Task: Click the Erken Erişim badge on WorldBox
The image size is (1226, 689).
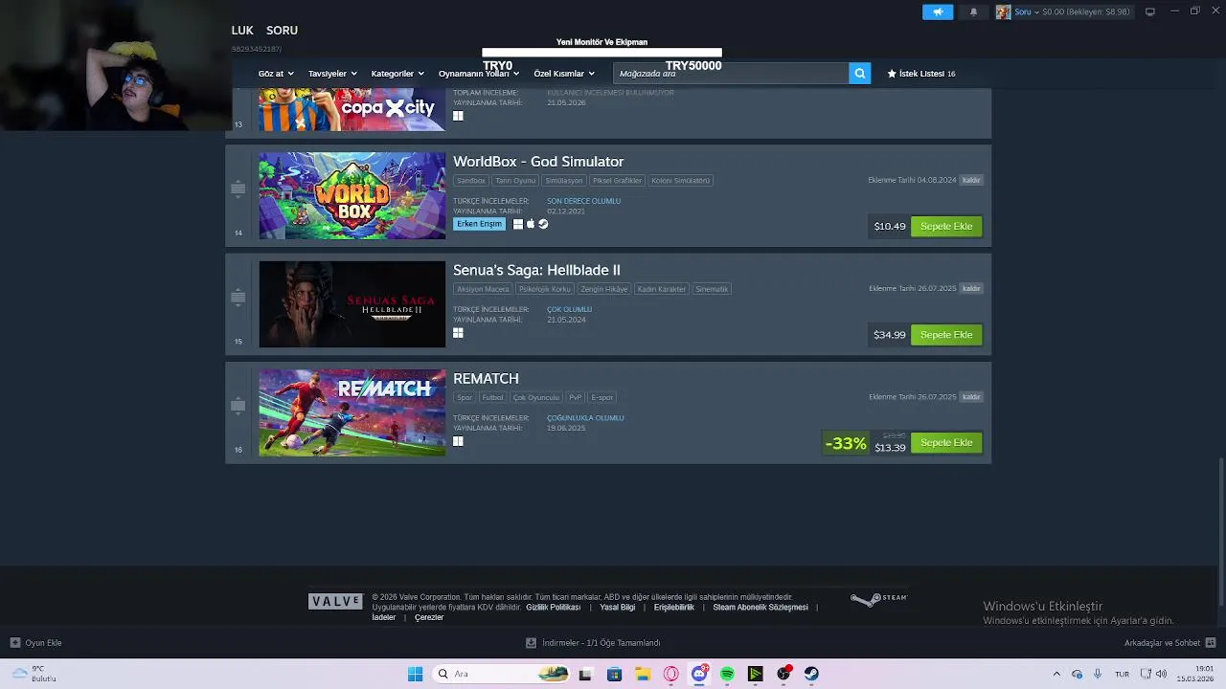Action: point(479,224)
